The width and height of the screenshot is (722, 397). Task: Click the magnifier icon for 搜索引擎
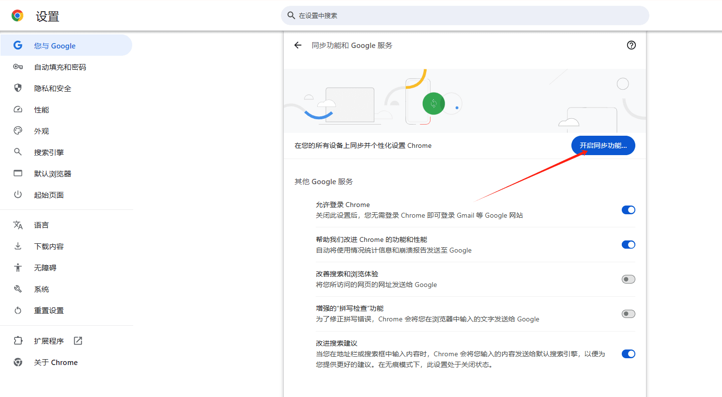[x=18, y=152]
